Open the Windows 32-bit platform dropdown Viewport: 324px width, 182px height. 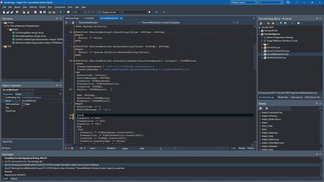pyautogui.click(x=119, y=12)
